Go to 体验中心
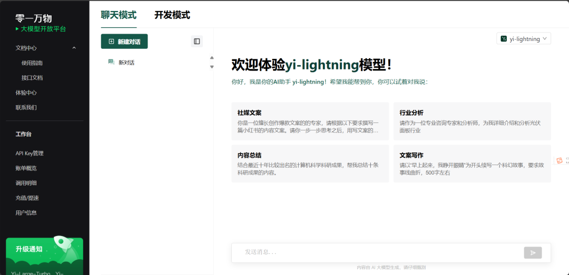This screenshot has height=275, width=569. pyautogui.click(x=26, y=93)
